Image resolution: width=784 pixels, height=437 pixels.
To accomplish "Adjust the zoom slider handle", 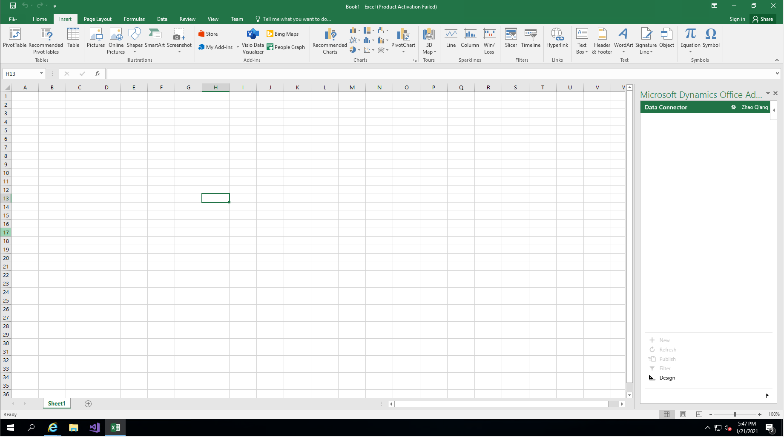I will pyautogui.click(x=735, y=414).
